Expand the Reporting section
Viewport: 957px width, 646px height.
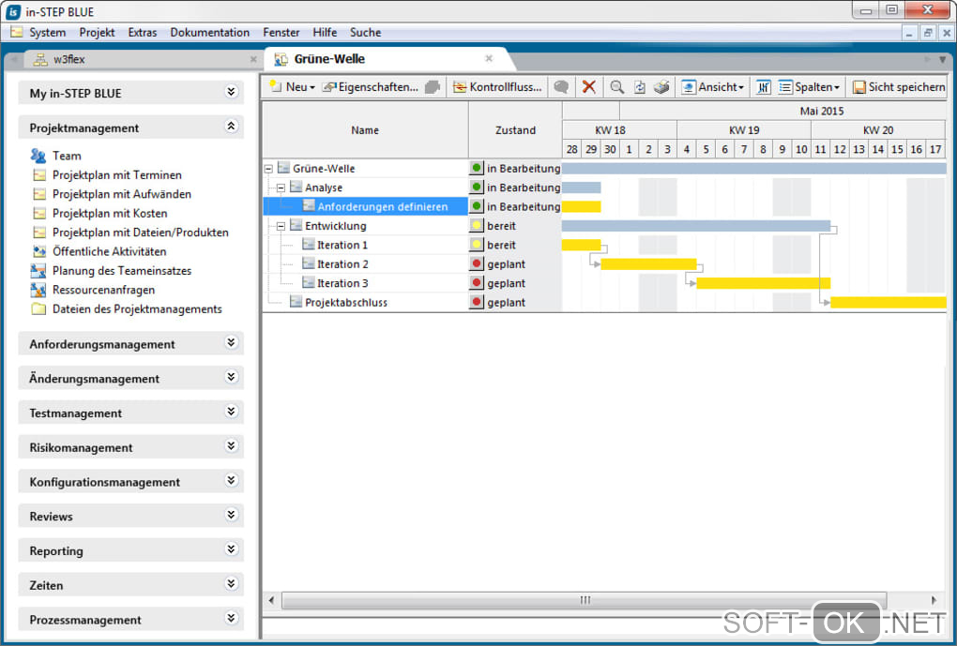231,549
